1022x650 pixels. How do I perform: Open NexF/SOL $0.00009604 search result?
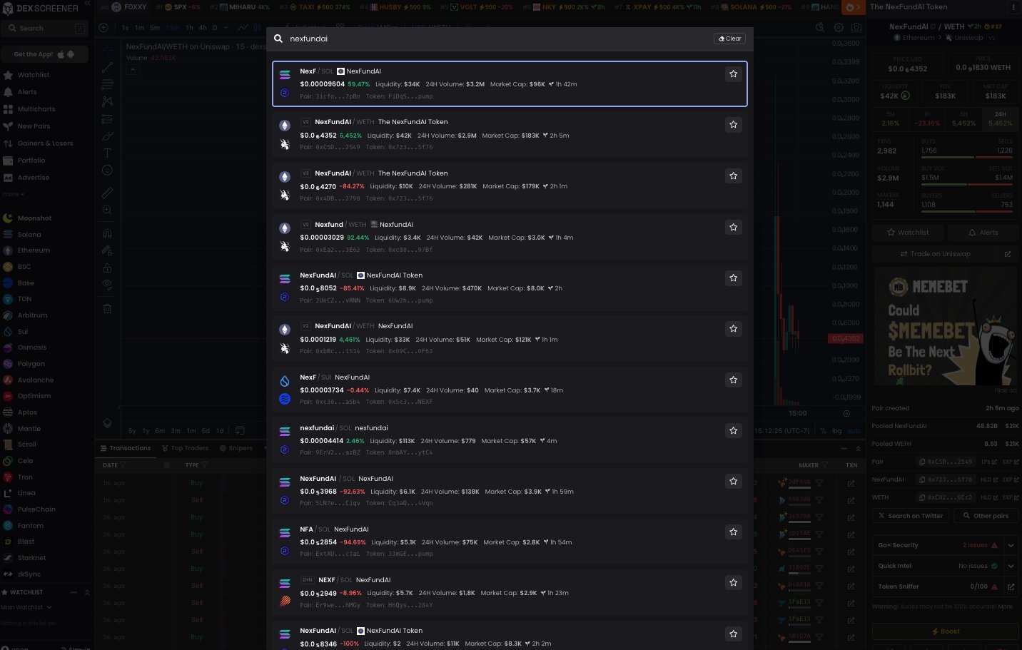[510, 83]
